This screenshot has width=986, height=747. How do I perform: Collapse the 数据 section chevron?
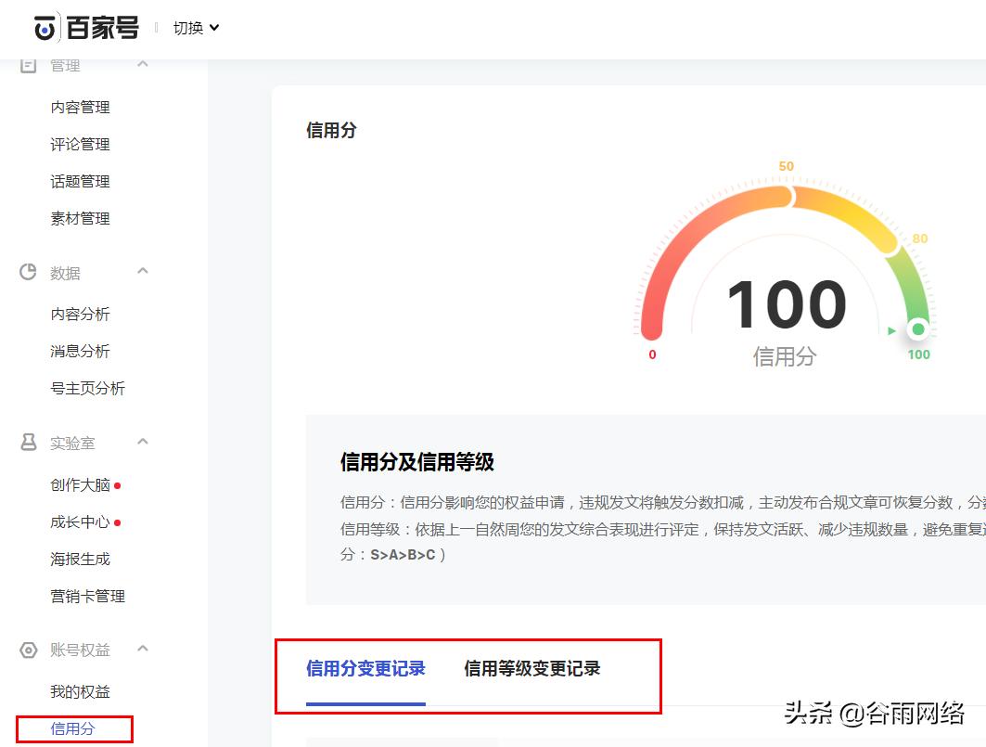[x=142, y=273]
